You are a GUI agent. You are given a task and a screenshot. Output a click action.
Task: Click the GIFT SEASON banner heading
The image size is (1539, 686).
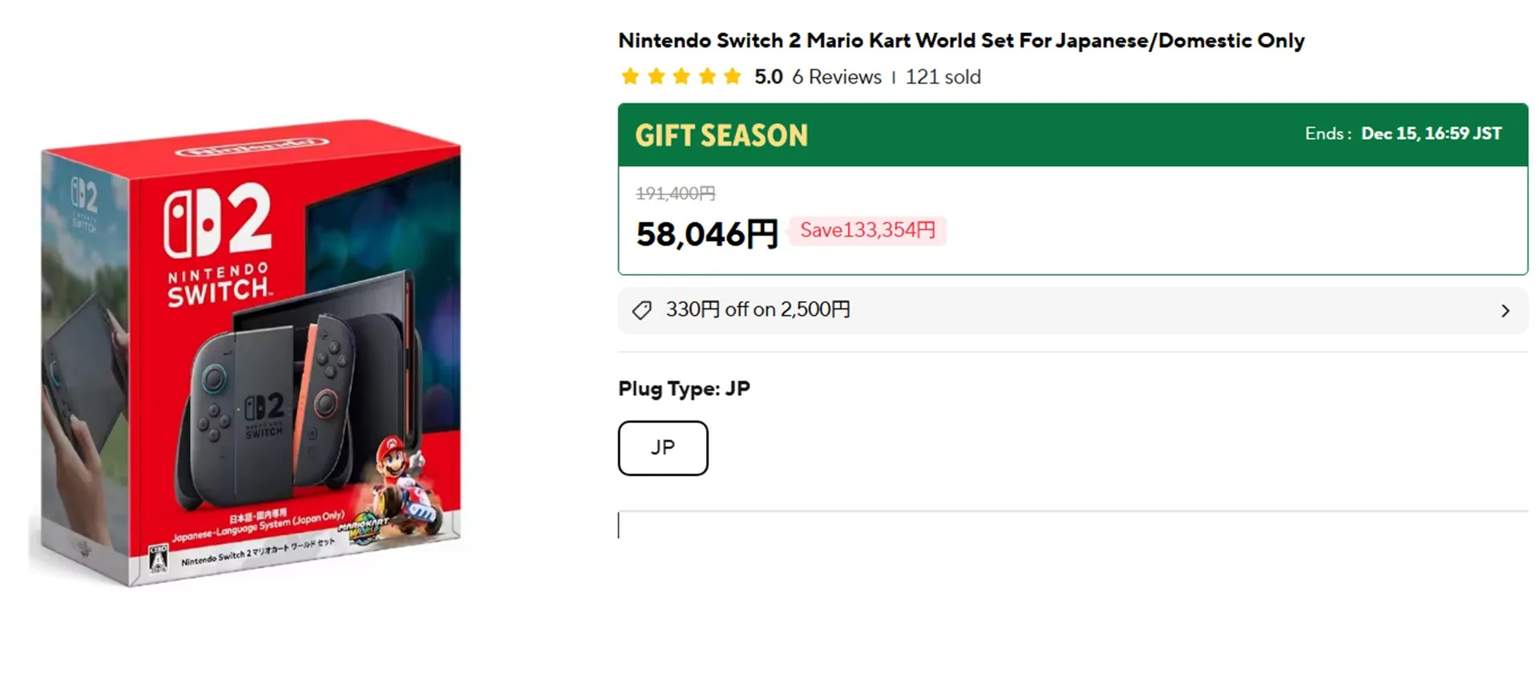coord(721,135)
